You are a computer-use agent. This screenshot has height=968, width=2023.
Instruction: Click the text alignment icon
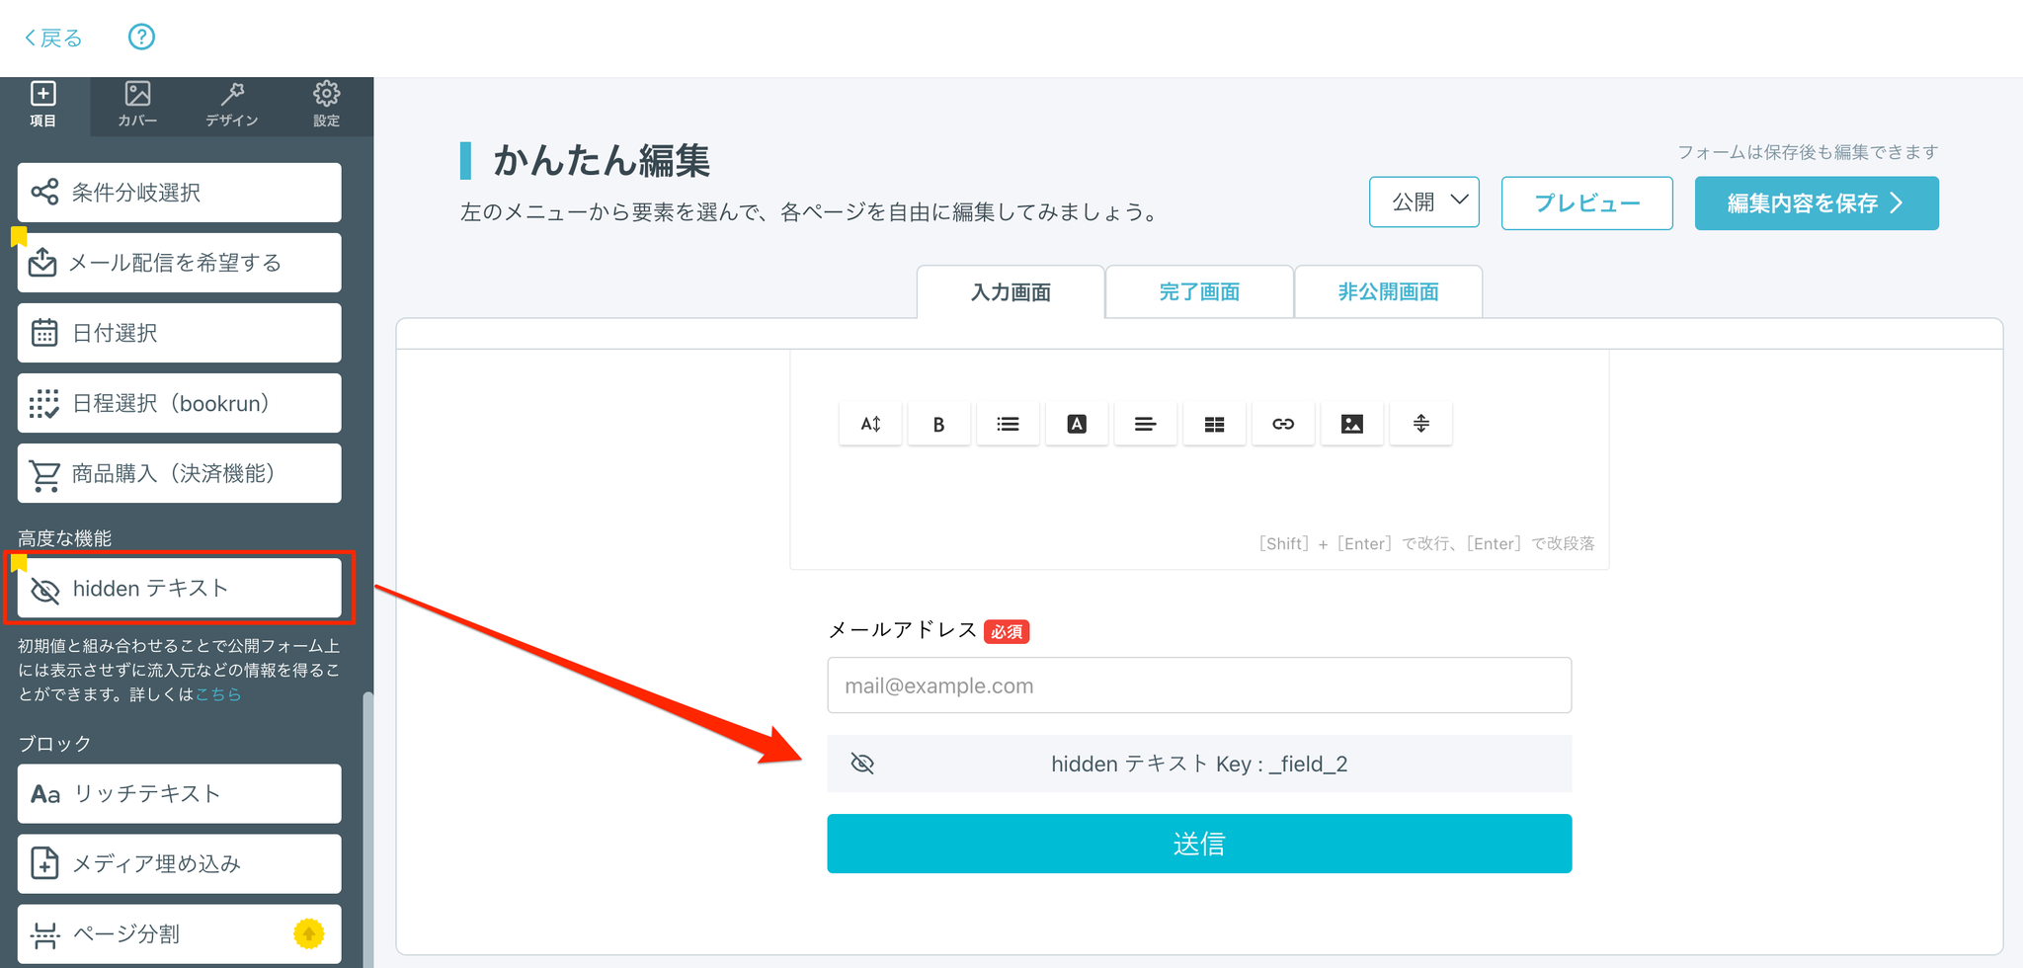point(1145,424)
